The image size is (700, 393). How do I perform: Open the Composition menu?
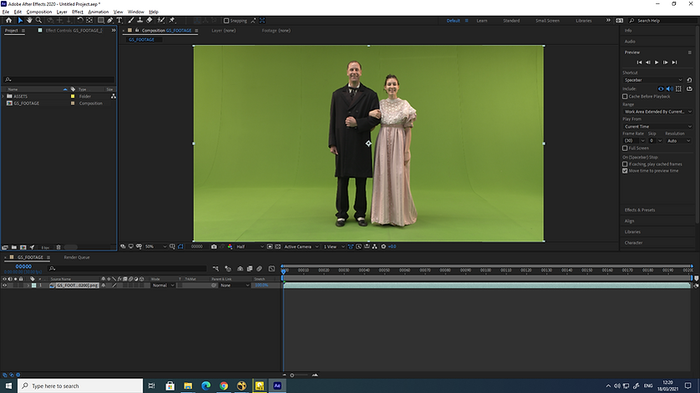38,12
